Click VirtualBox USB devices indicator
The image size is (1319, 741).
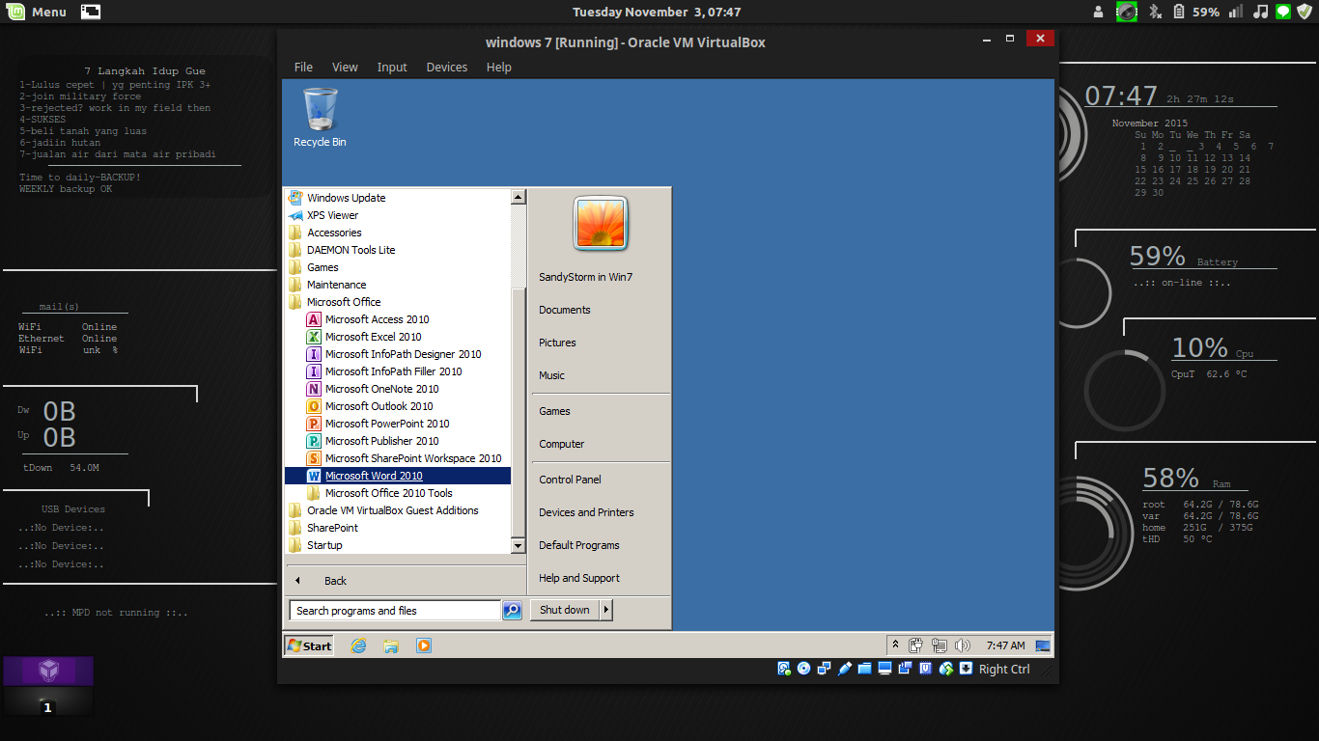845,669
